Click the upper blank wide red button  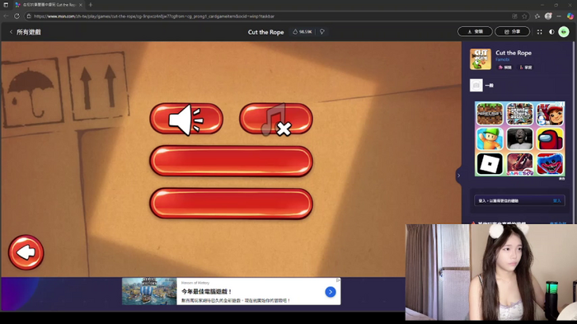(231, 162)
